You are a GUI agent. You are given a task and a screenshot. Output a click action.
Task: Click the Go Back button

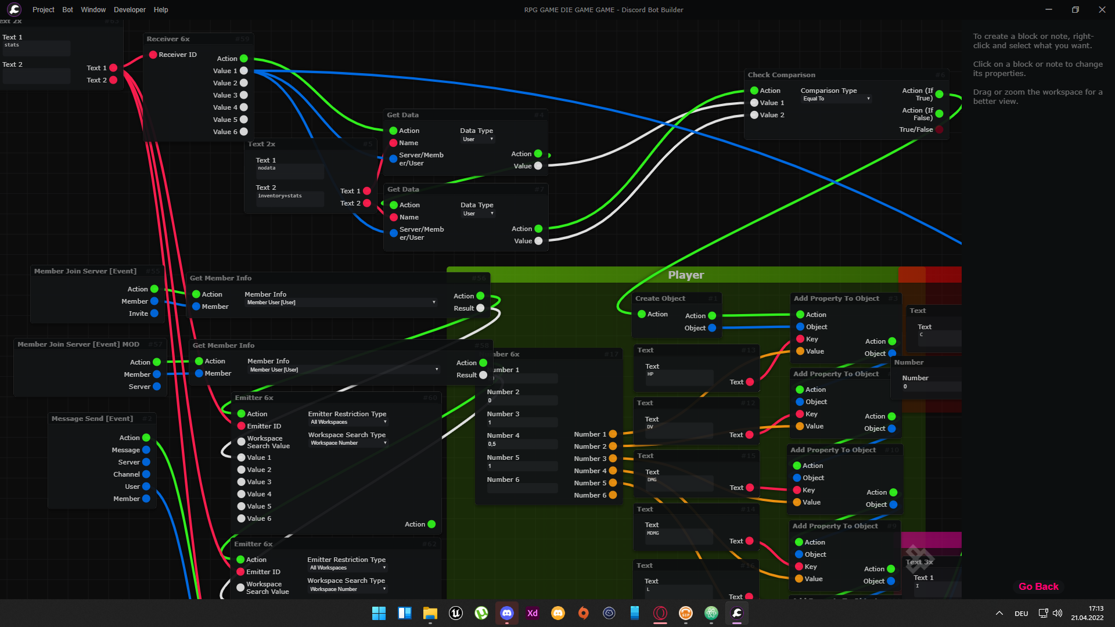coord(1038,586)
